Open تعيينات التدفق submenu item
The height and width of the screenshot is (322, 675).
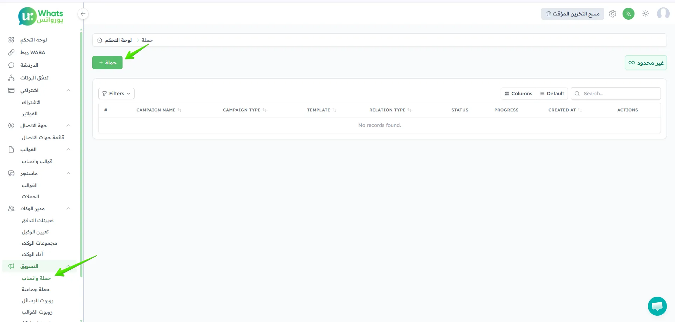pyautogui.click(x=38, y=220)
